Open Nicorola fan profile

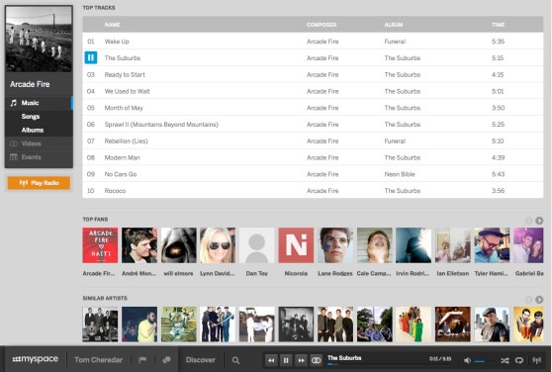(296, 245)
